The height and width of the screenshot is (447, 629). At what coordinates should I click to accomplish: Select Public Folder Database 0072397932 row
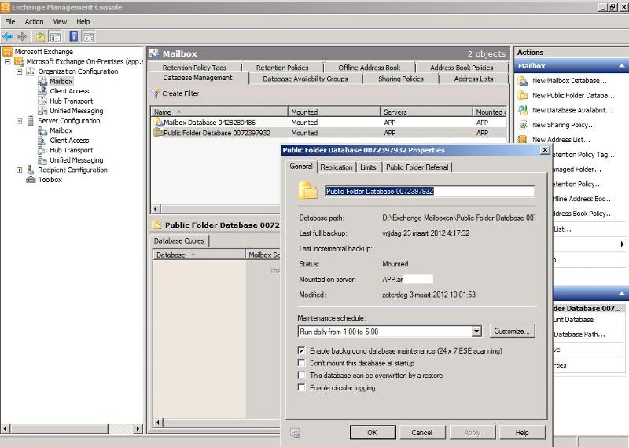pyautogui.click(x=329, y=133)
